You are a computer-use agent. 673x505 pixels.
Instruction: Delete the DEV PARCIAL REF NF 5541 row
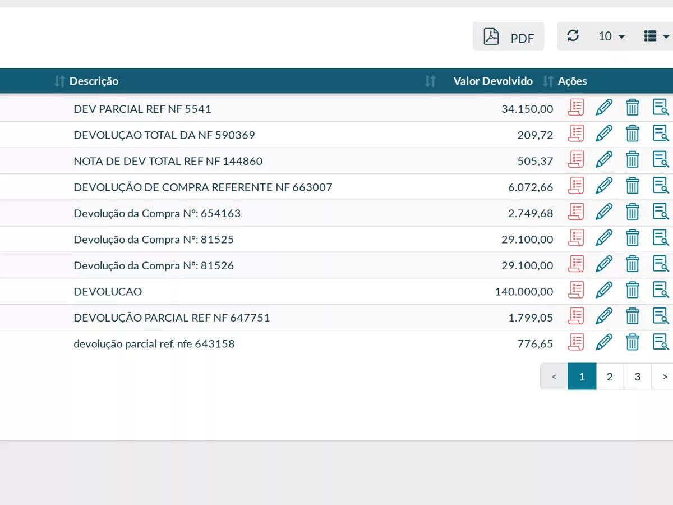pos(633,107)
